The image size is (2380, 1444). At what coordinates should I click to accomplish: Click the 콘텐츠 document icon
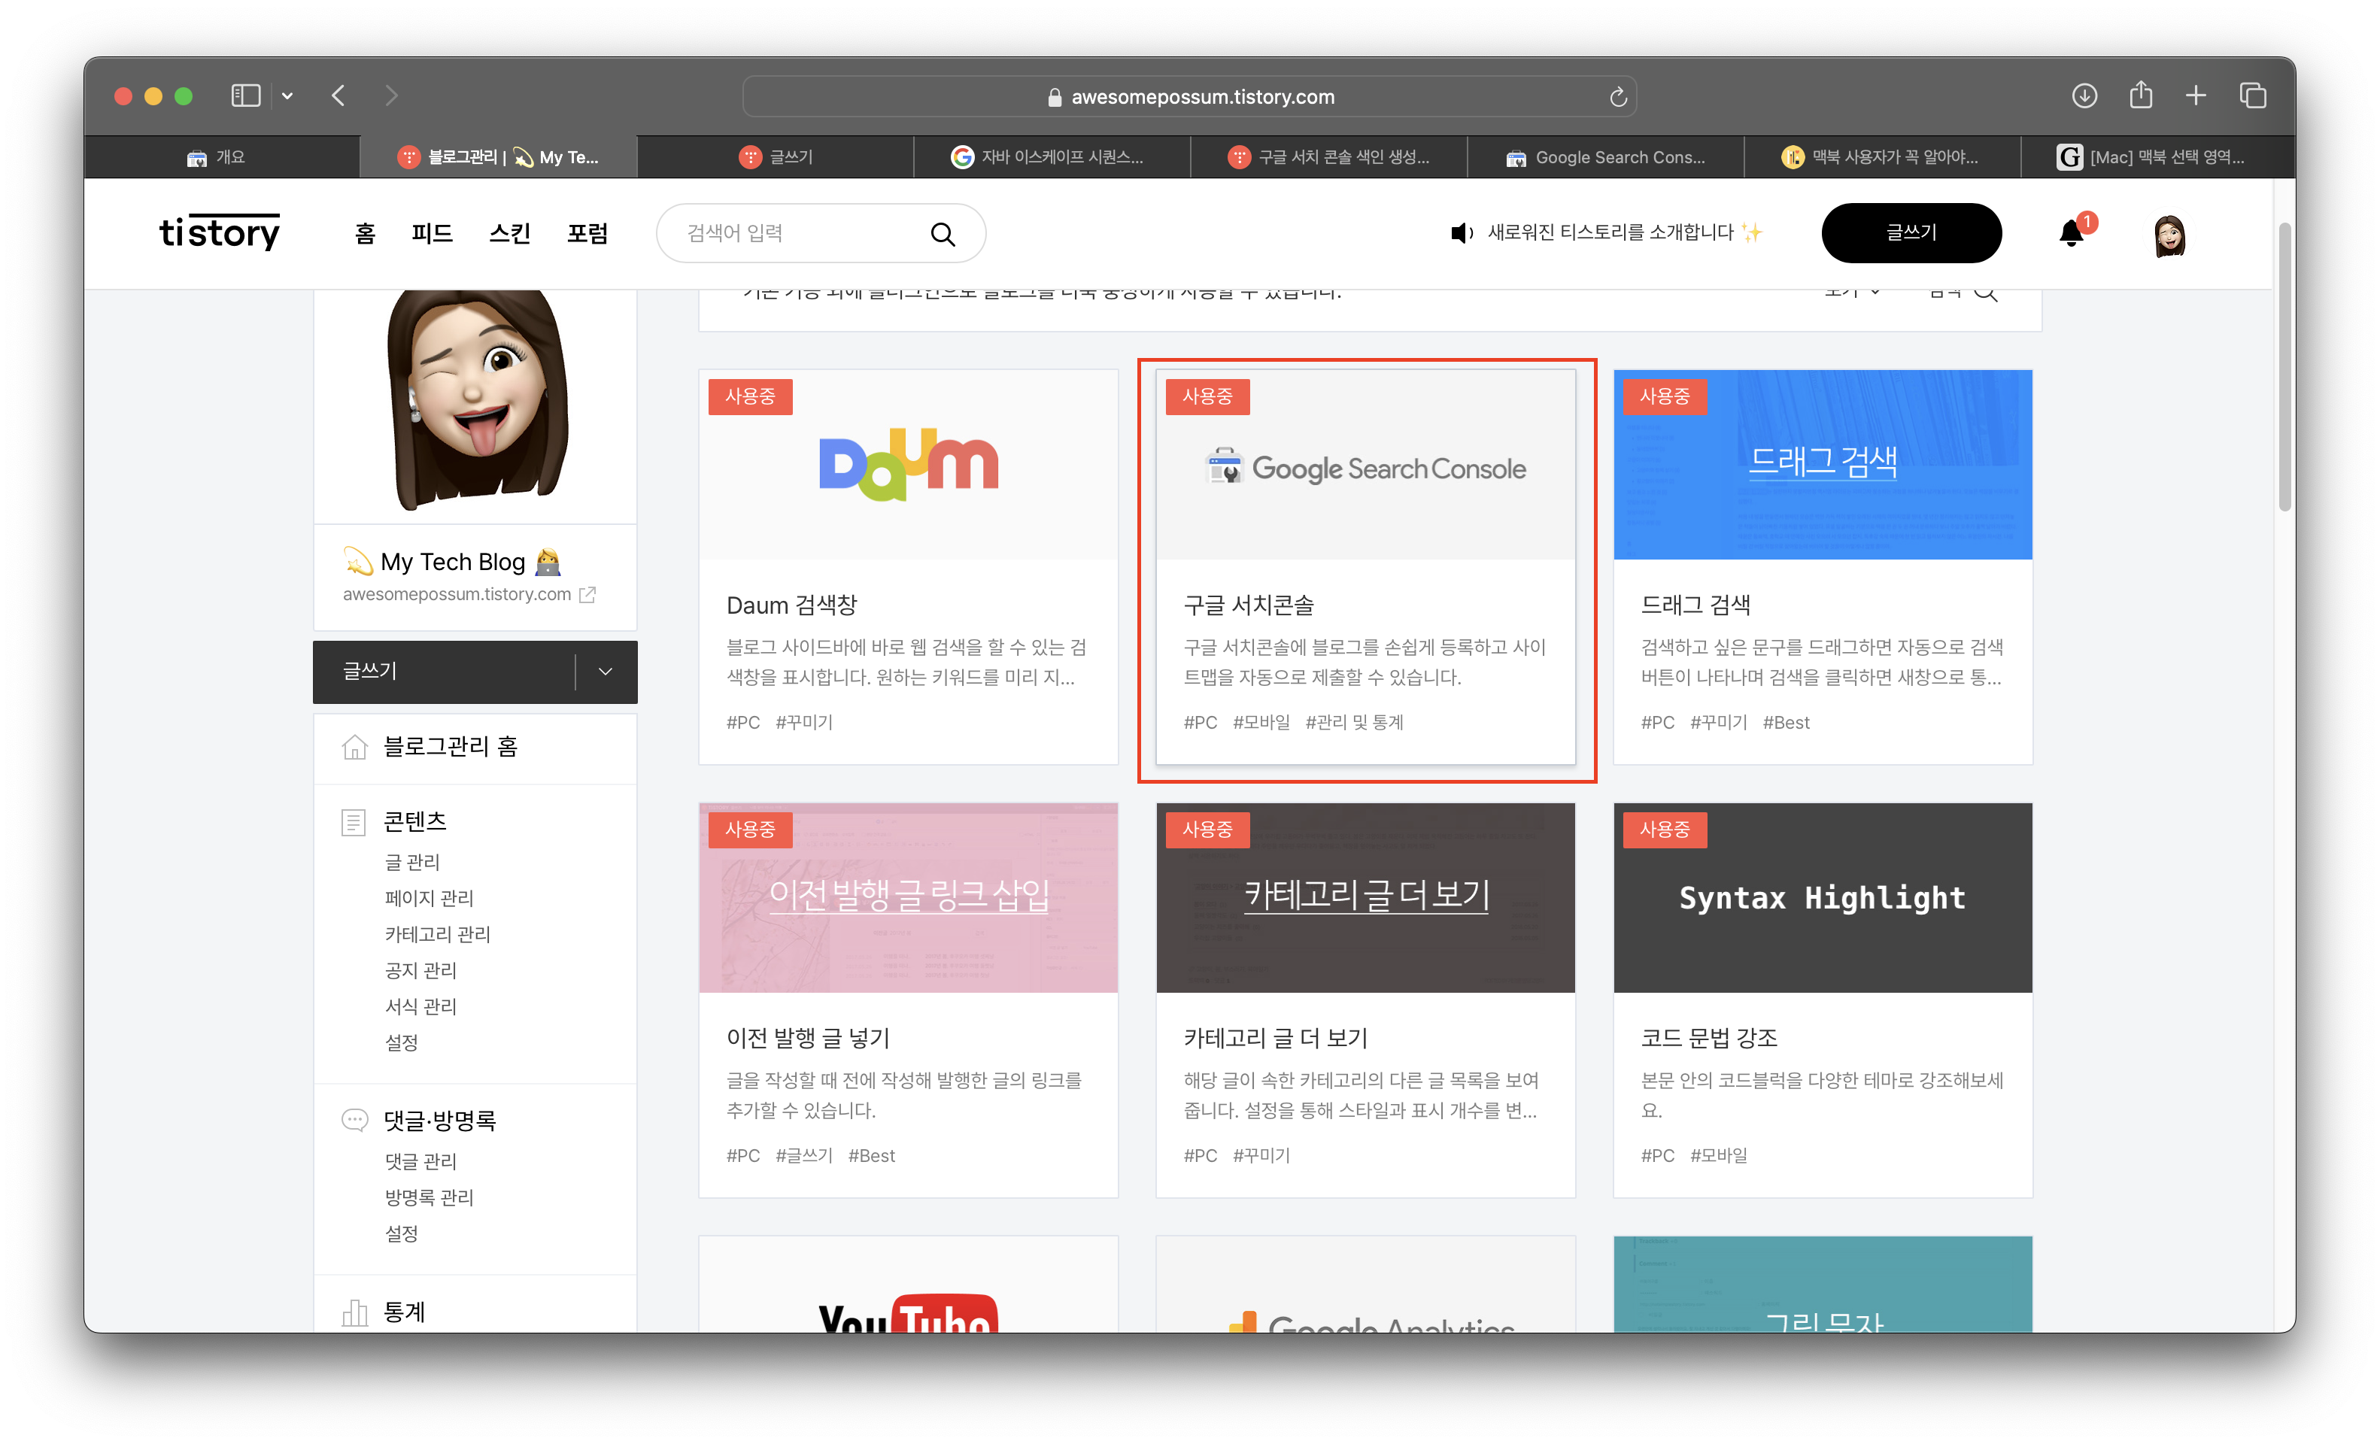coord(354,822)
